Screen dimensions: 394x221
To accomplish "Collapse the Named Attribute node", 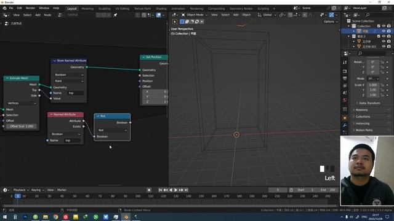I will [51, 115].
